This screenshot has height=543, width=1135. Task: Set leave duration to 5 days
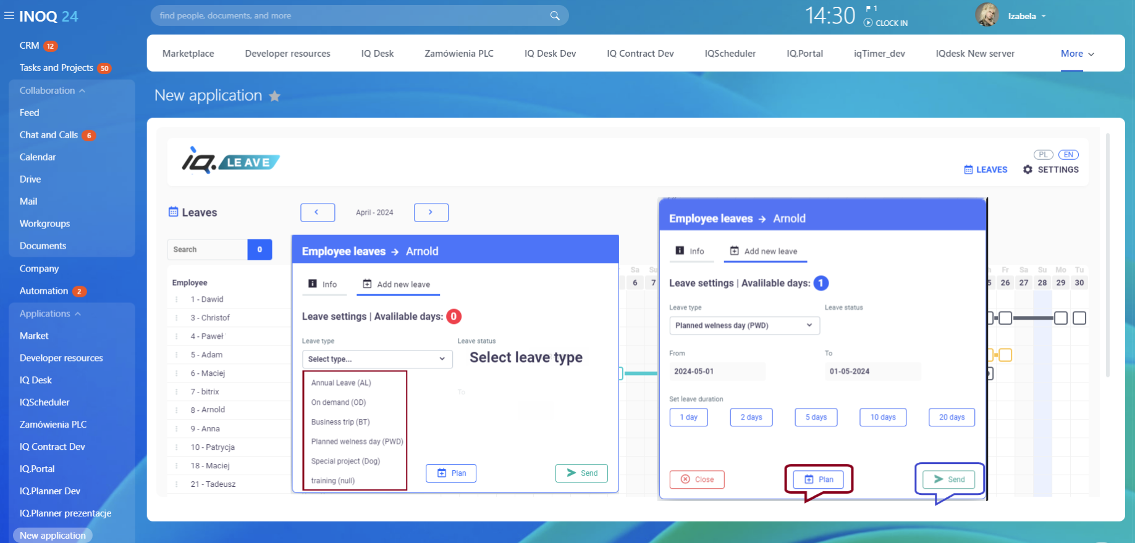pos(816,417)
